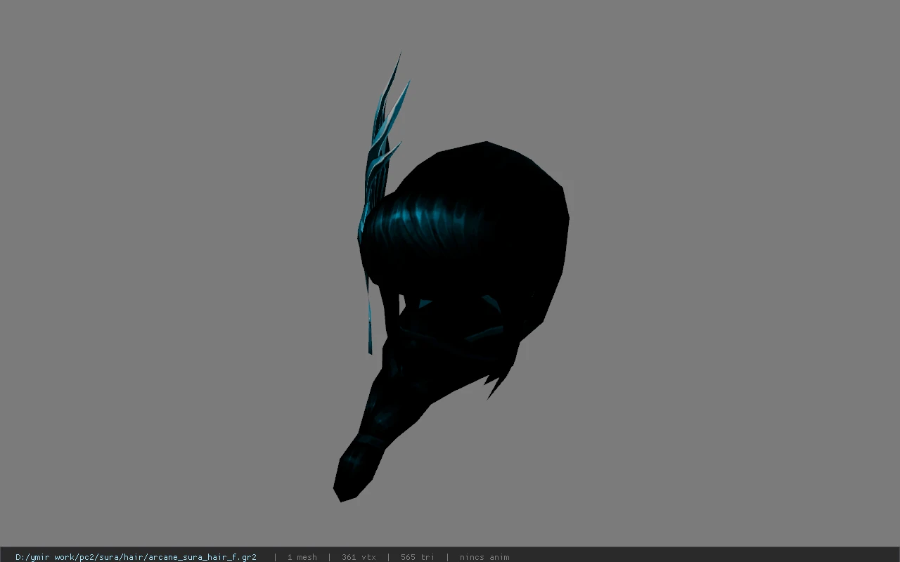Click the '1 mesh' status entry

[x=302, y=557]
